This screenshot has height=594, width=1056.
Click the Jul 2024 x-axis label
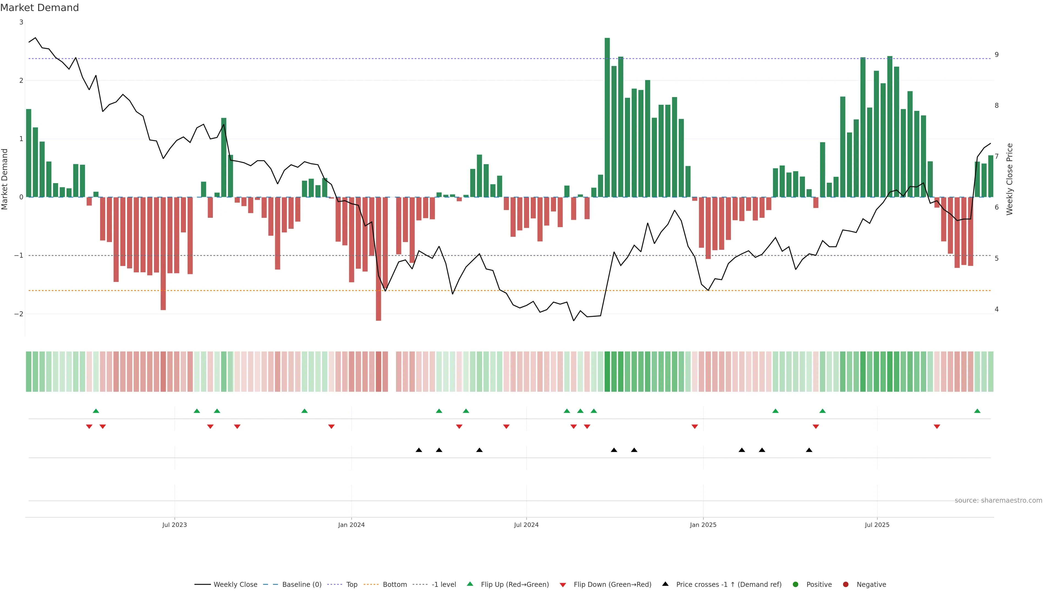coord(526,525)
